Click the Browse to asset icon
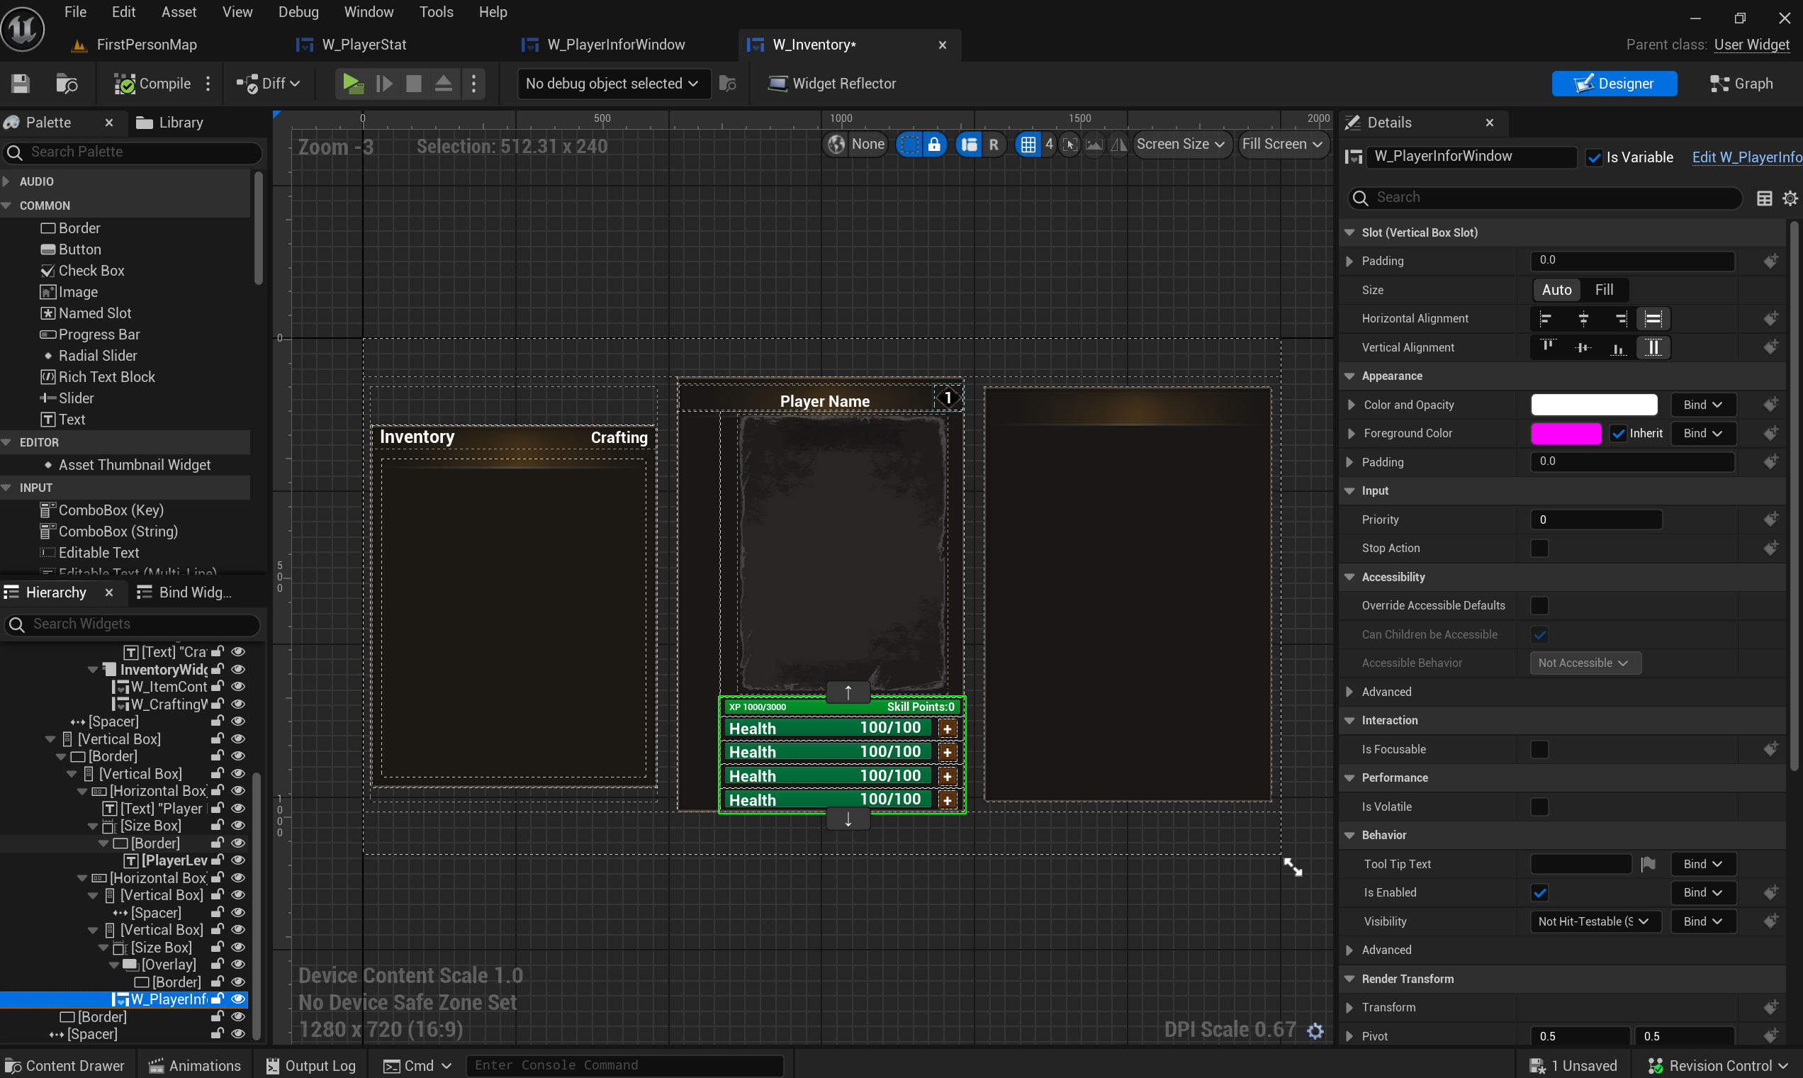The height and width of the screenshot is (1078, 1803). (x=67, y=84)
